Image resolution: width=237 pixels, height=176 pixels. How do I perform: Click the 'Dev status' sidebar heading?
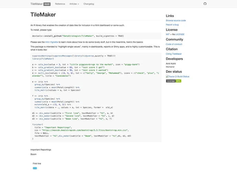[x=174, y=71]
